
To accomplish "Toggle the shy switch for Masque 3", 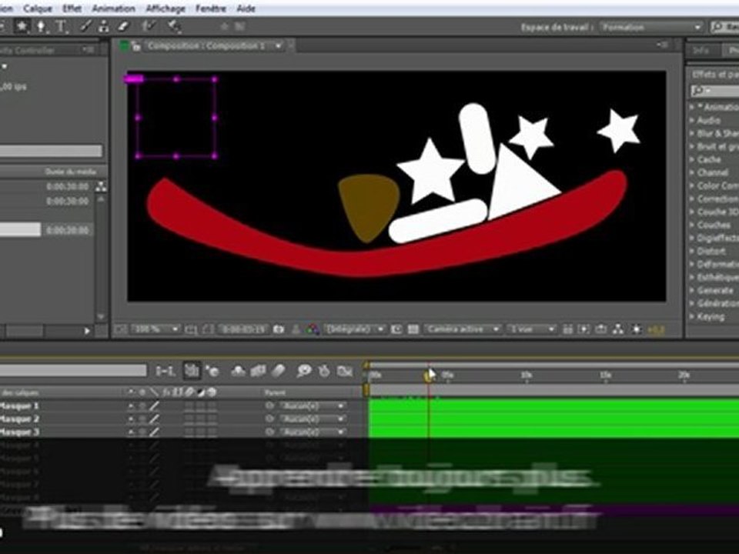I will [131, 431].
